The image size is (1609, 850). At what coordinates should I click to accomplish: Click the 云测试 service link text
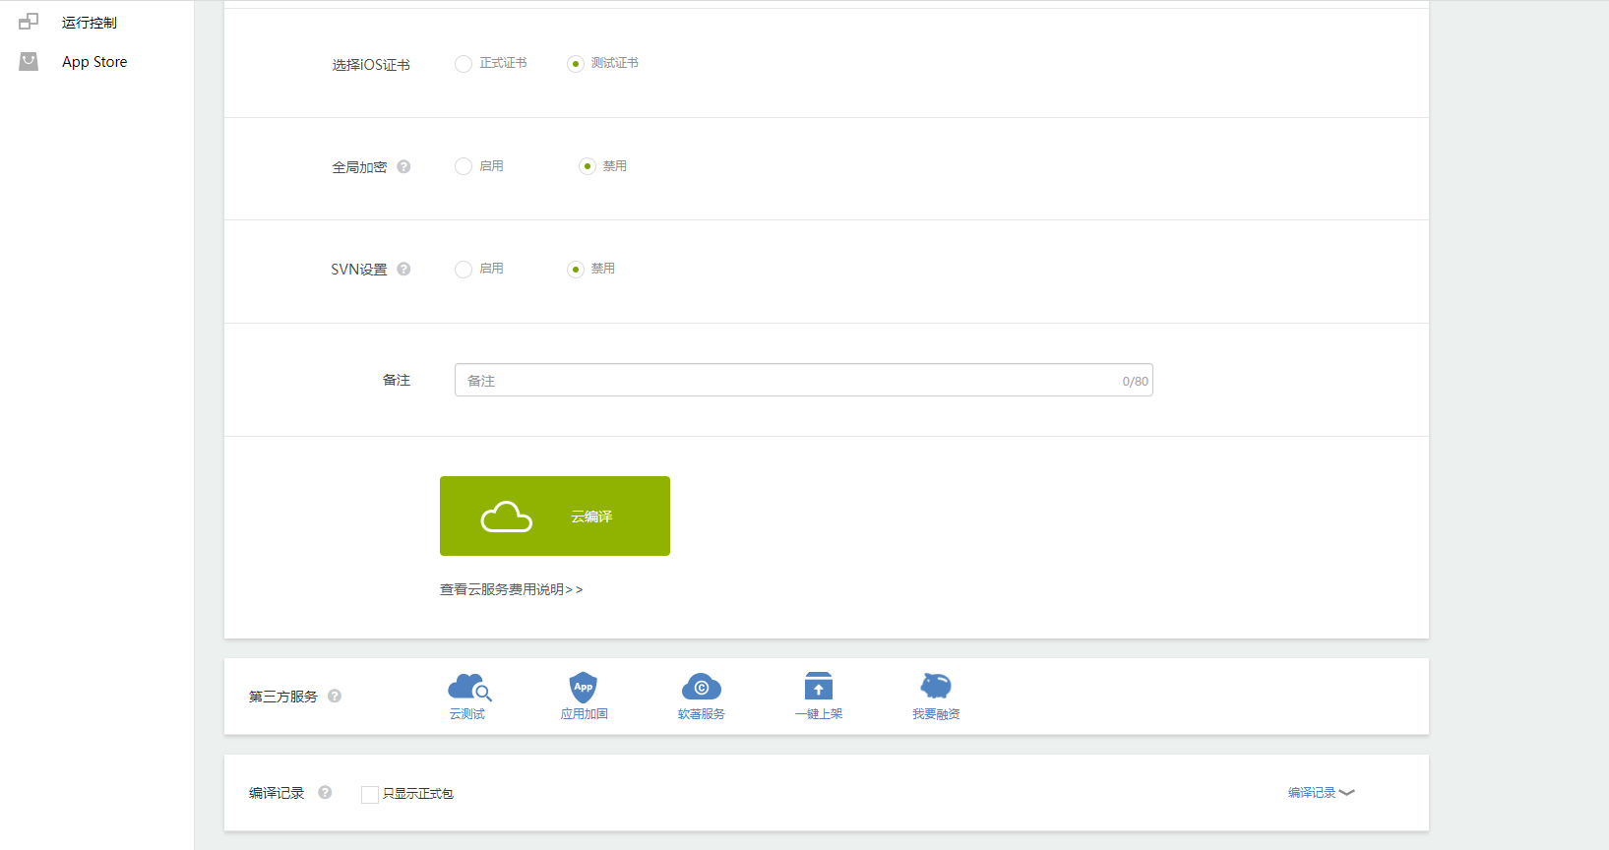click(x=467, y=714)
